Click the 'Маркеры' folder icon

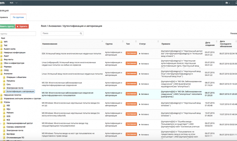(1, 67)
